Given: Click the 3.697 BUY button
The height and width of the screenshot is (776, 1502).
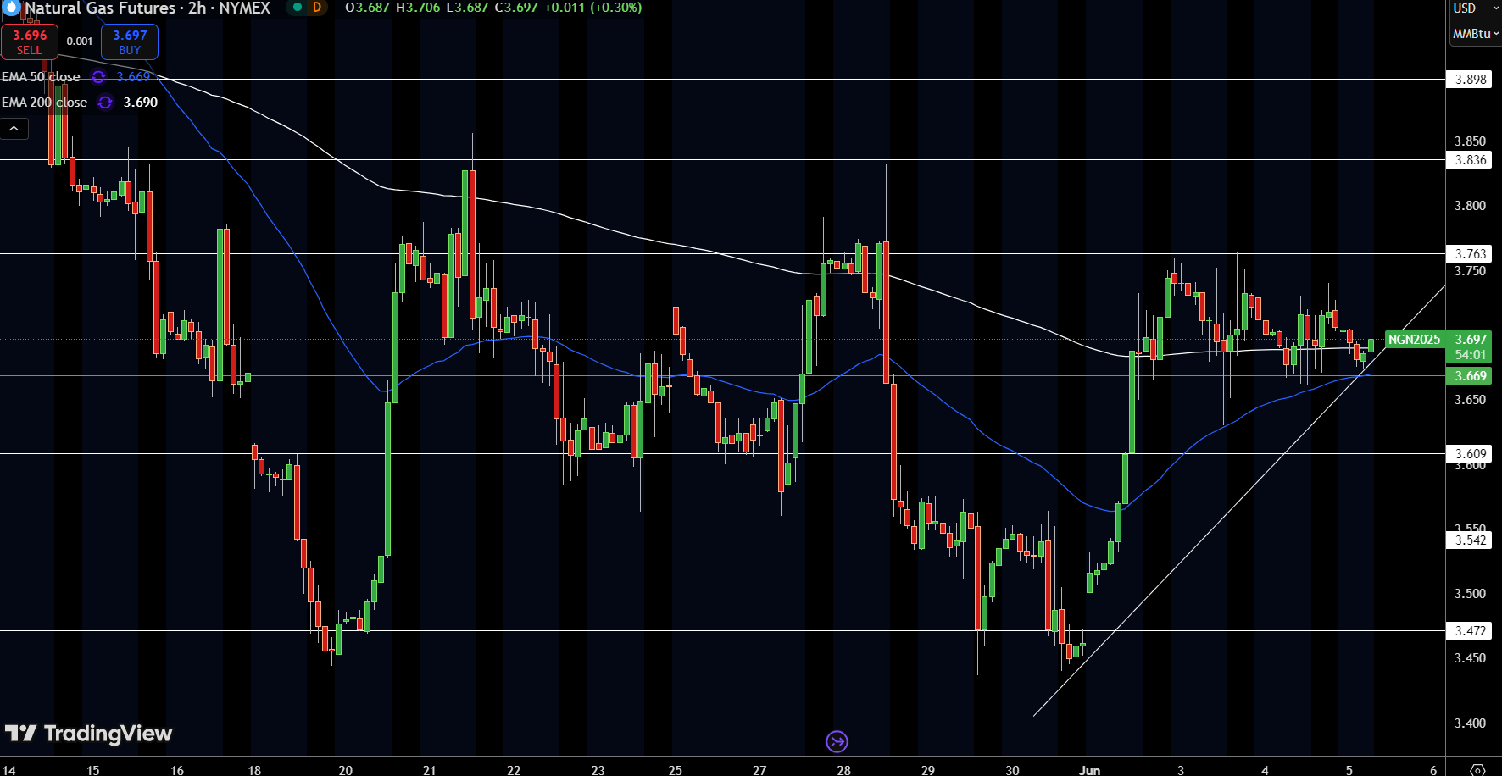Looking at the screenshot, I should 130,42.
